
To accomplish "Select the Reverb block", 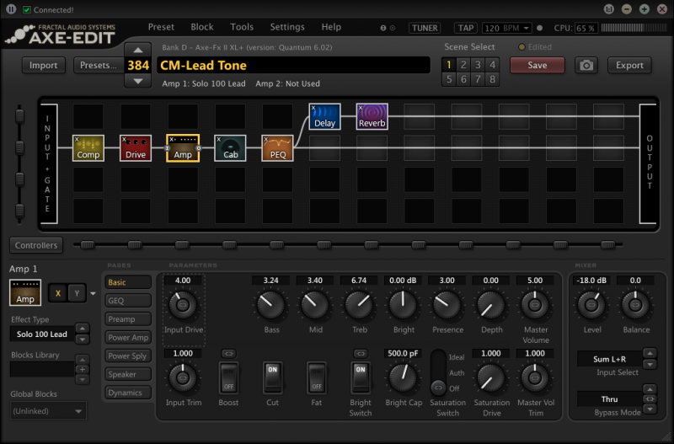I will (x=372, y=117).
